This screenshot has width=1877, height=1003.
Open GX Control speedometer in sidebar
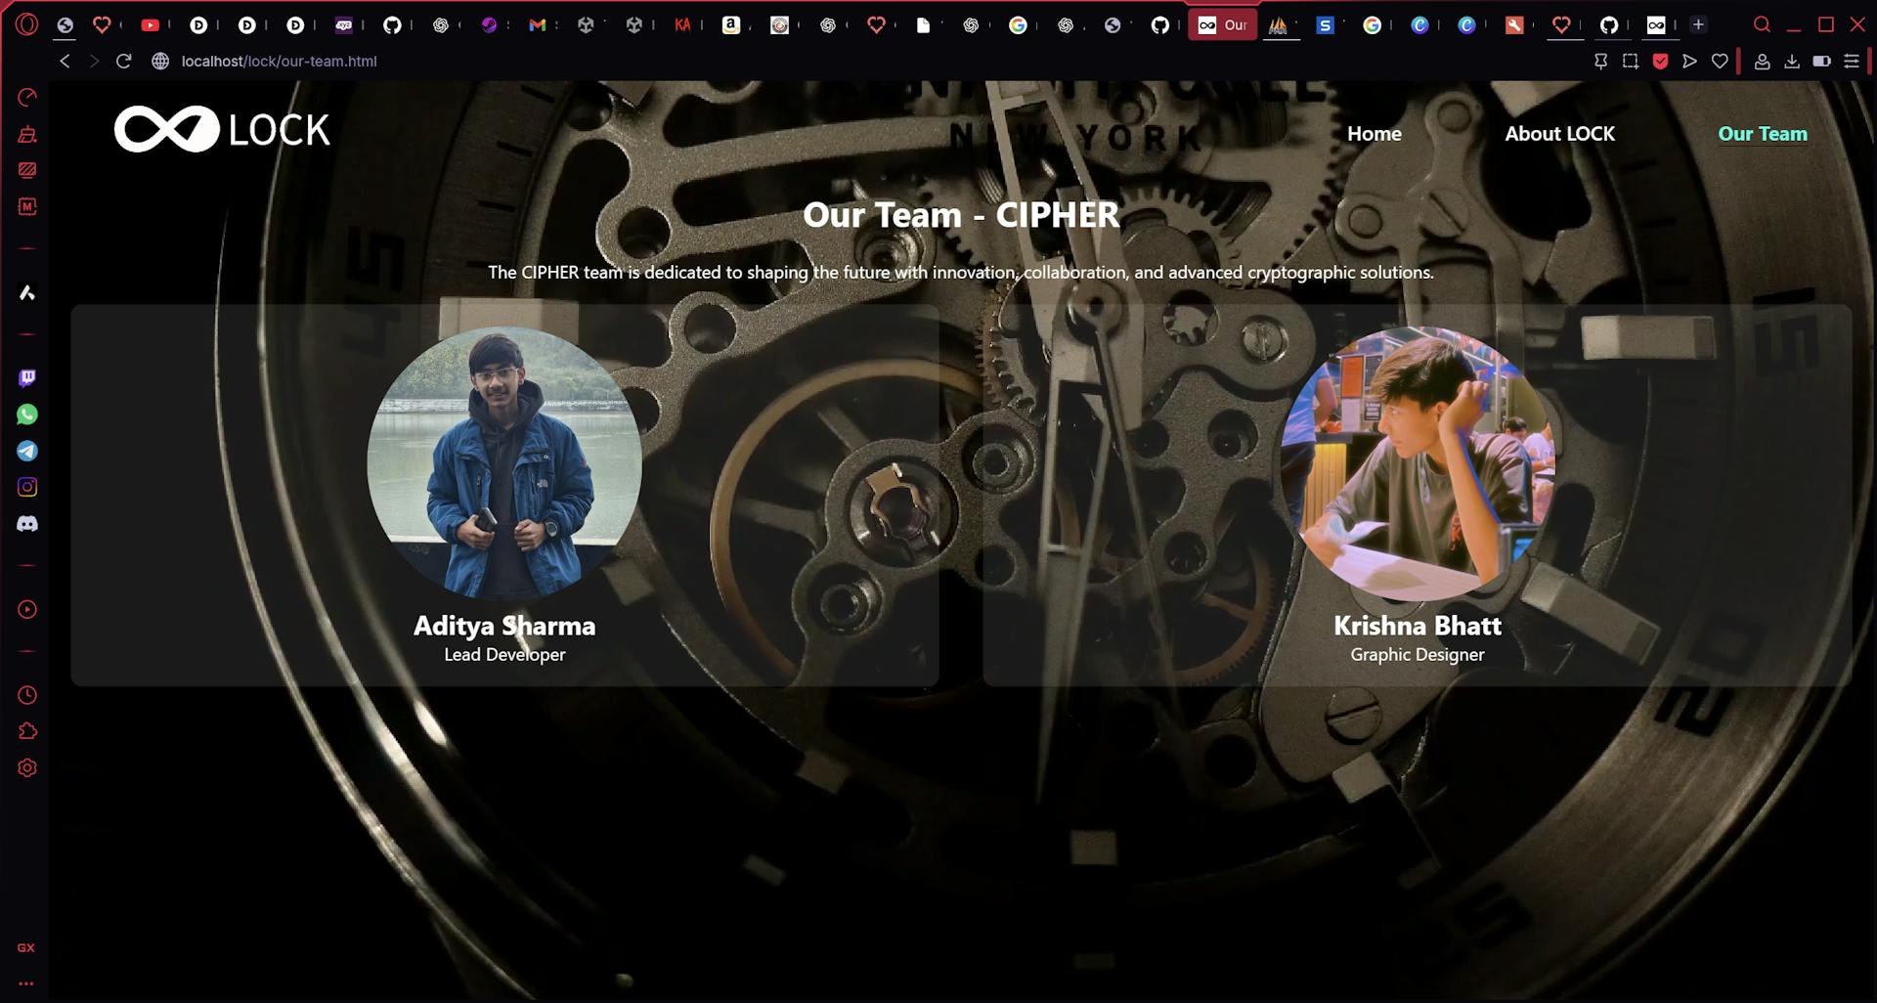(x=27, y=97)
